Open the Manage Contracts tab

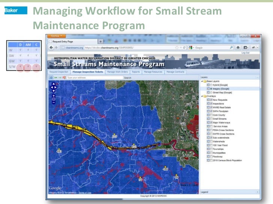point(175,72)
